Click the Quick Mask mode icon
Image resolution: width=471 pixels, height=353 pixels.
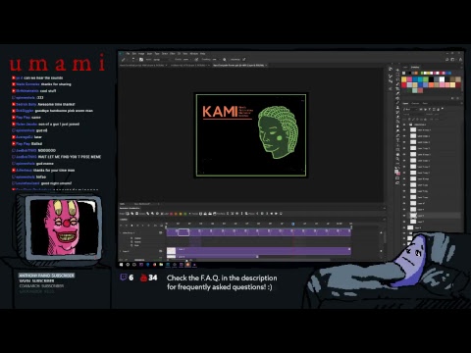(397, 178)
